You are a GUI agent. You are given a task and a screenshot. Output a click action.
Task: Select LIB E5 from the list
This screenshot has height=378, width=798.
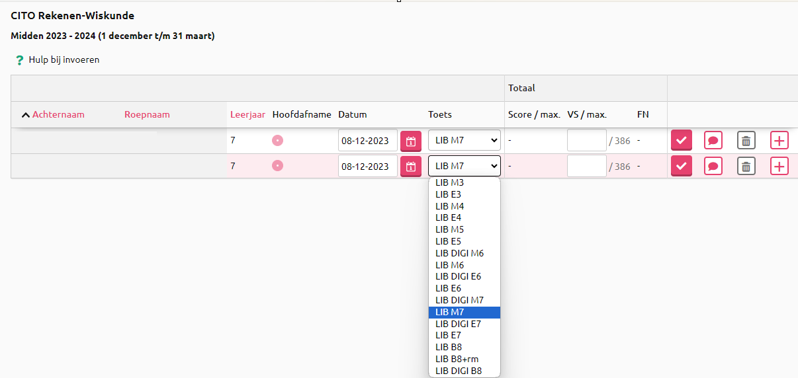tap(465, 241)
